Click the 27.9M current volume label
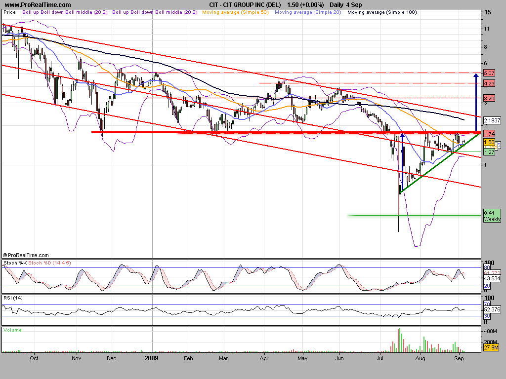 491,347
